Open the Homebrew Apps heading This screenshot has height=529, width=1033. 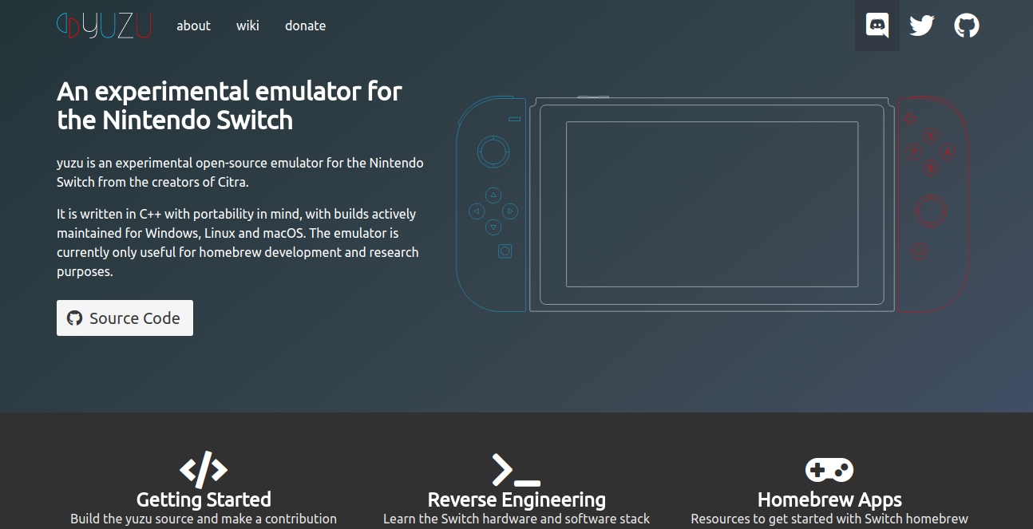[829, 499]
